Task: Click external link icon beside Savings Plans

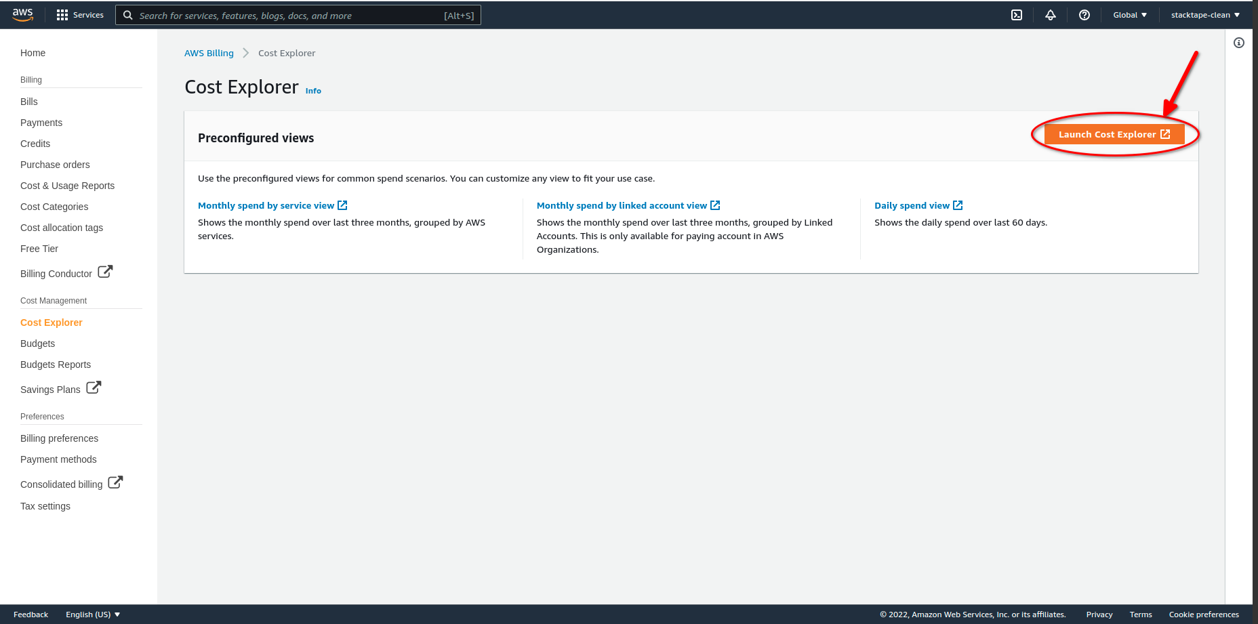Action: point(94,388)
